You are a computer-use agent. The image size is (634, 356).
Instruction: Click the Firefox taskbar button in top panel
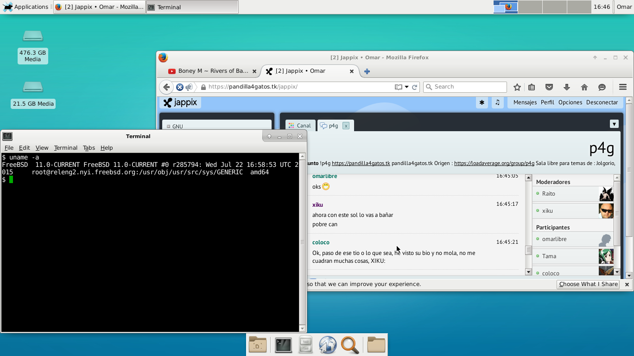tap(100, 7)
